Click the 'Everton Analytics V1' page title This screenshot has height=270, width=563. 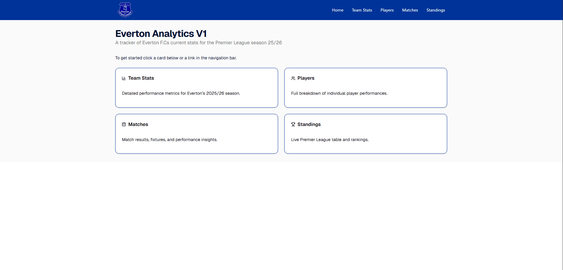pos(161,34)
